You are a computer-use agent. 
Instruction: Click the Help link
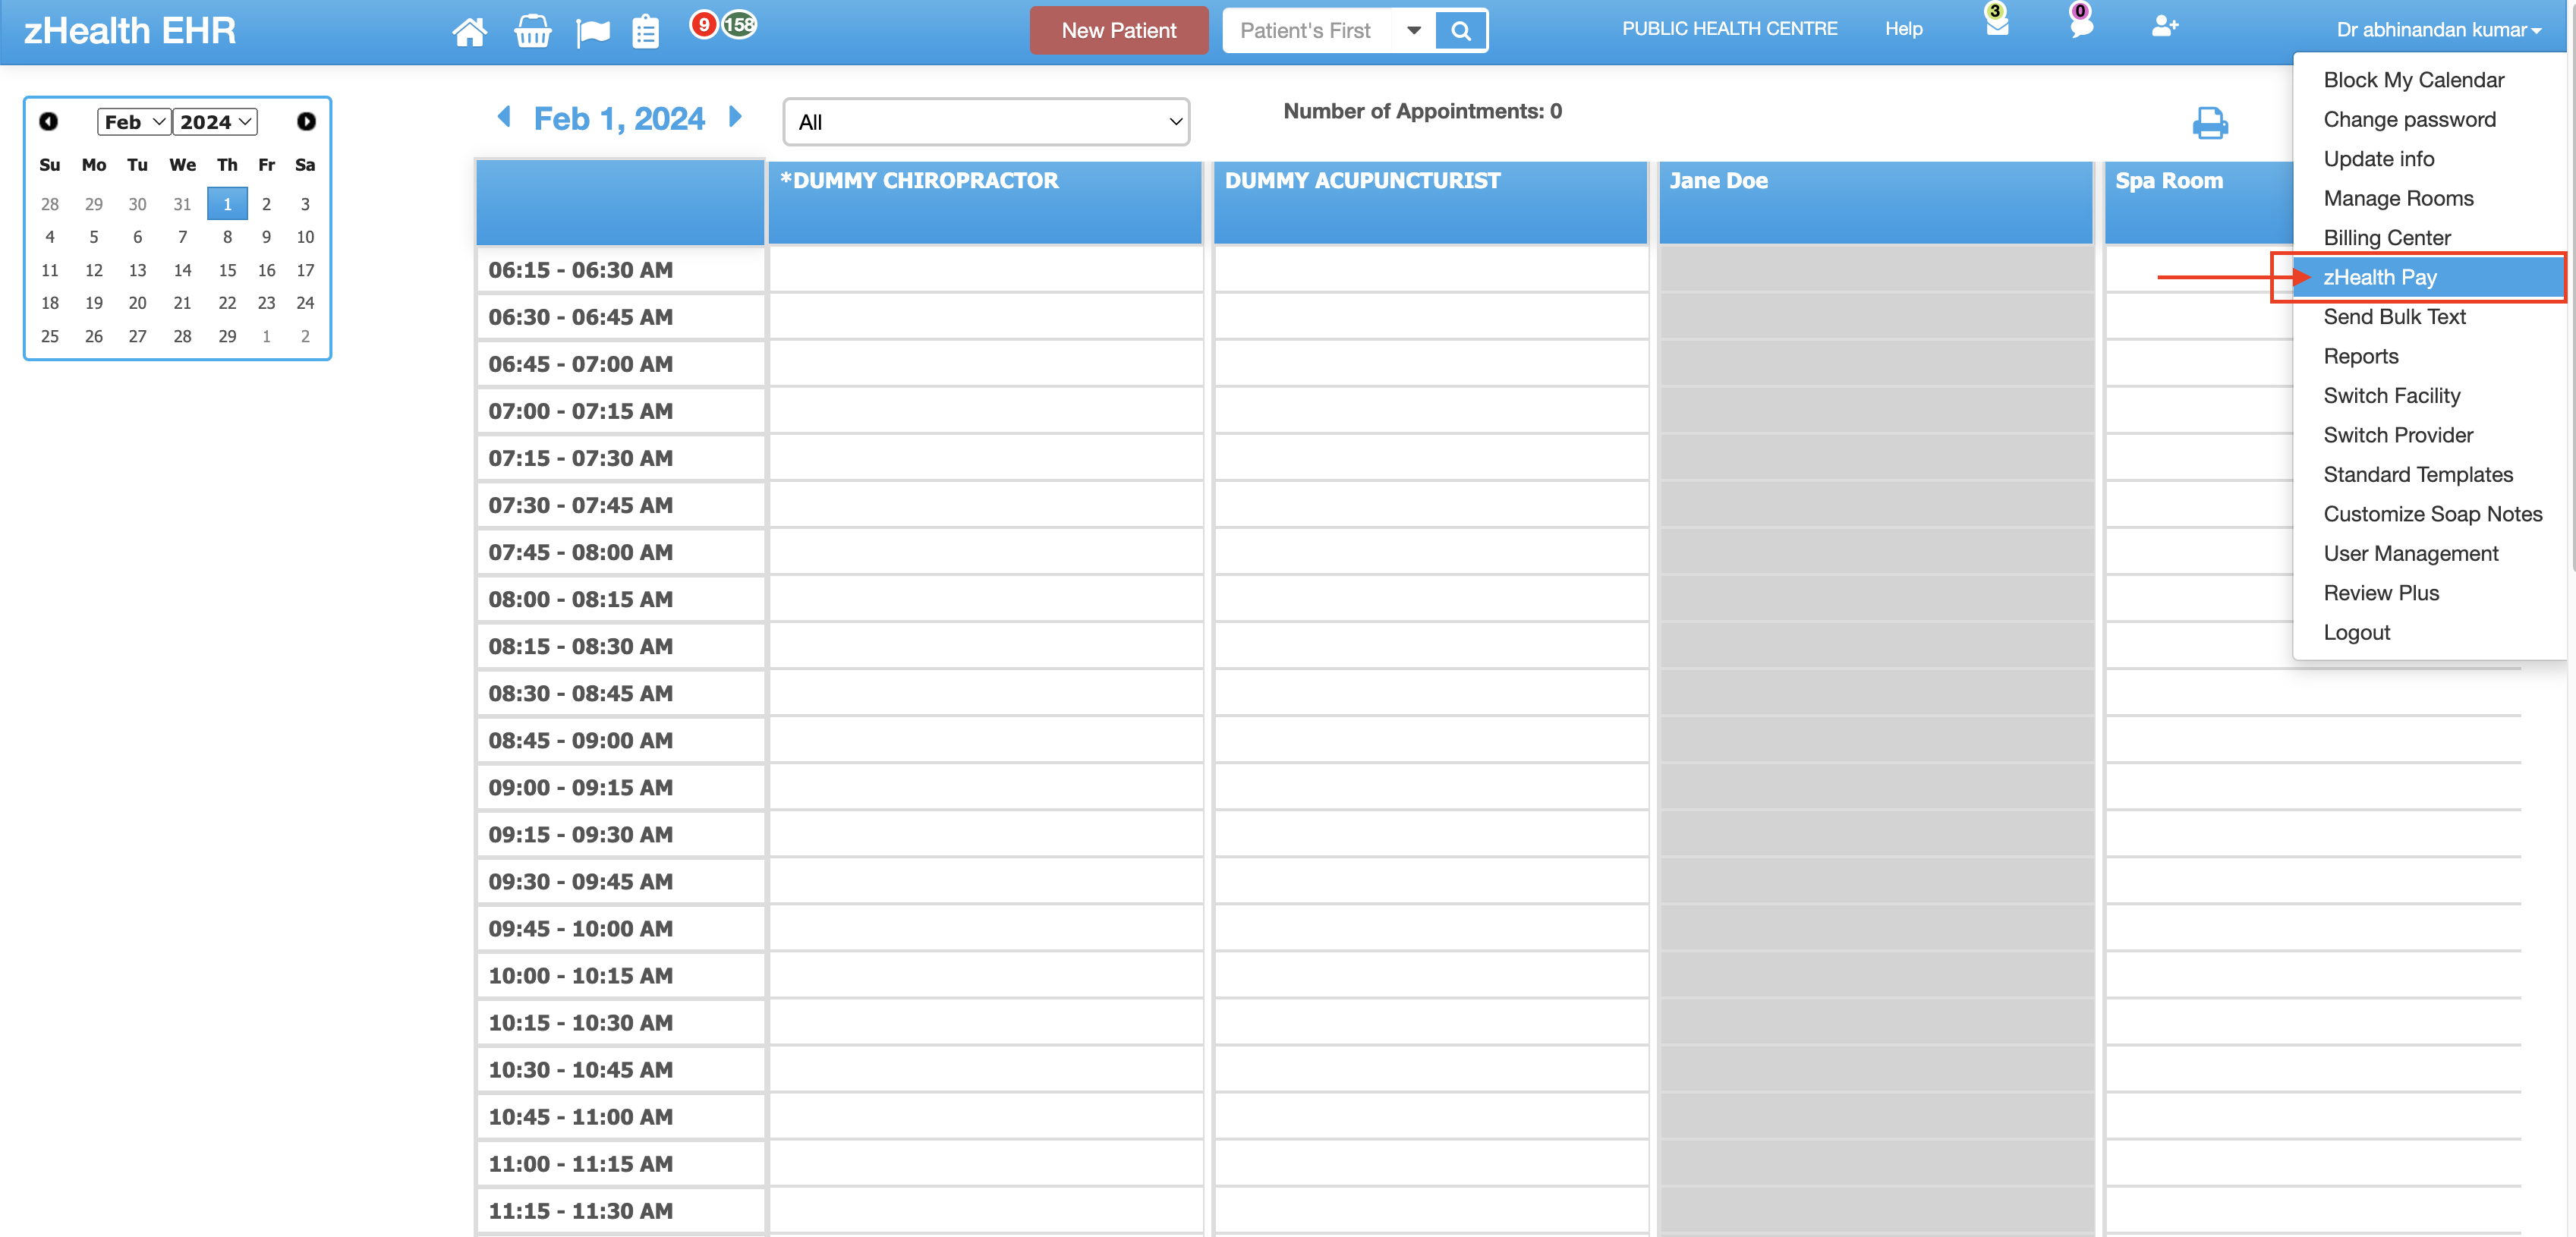pos(1903,29)
